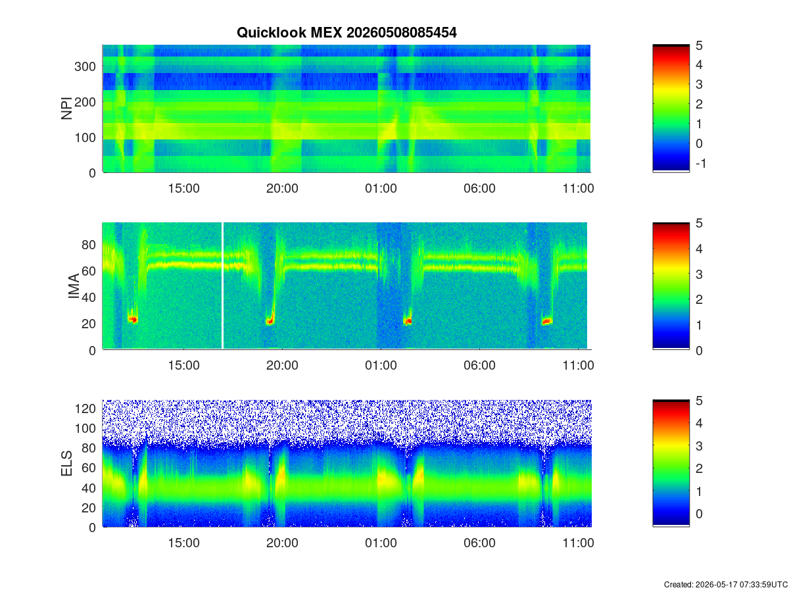Click the white vertical data gap in IMA plot
The width and height of the screenshot is (789, 592).
223,285
